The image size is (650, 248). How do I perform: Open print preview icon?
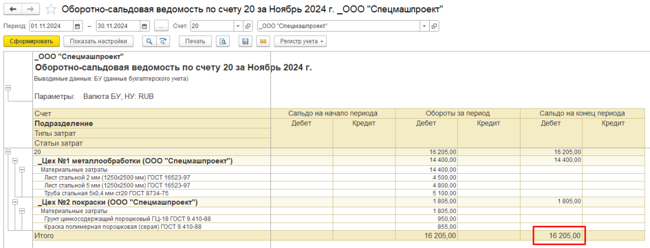223,41
